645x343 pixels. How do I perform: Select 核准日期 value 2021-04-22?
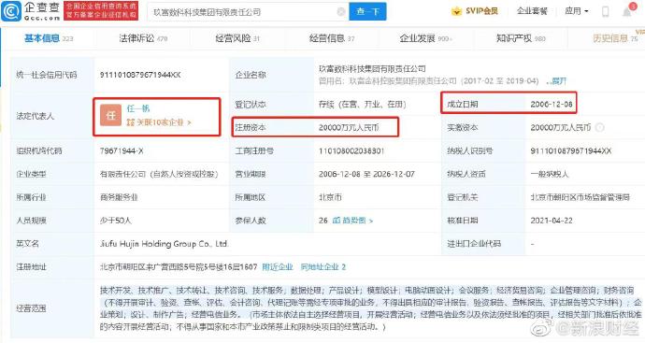pyautogui.click(x=552, y=221)
